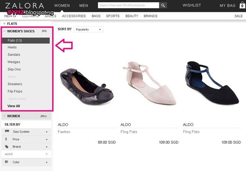
Task: Click the Women count (99+)
Action: coord(43,116)
